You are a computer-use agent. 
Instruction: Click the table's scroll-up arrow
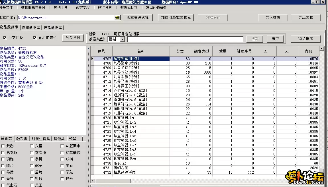click(x=322, y=49)
